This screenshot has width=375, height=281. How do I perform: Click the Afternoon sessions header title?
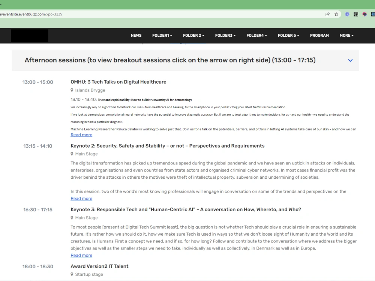point(170,60)
